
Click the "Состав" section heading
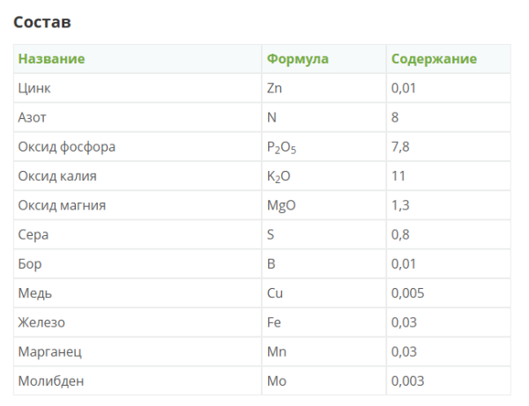coord(41,20)
